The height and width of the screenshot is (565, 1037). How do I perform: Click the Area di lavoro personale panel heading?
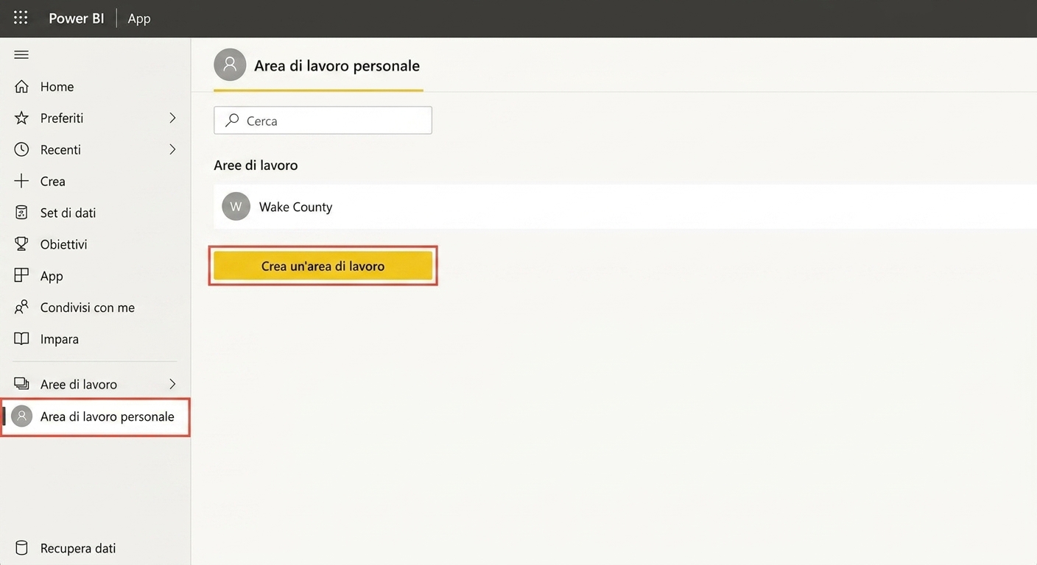[337, 65]
